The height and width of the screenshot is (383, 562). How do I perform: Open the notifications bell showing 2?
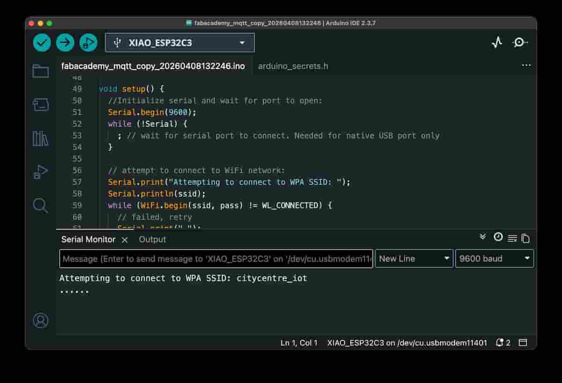coord(503,343)
